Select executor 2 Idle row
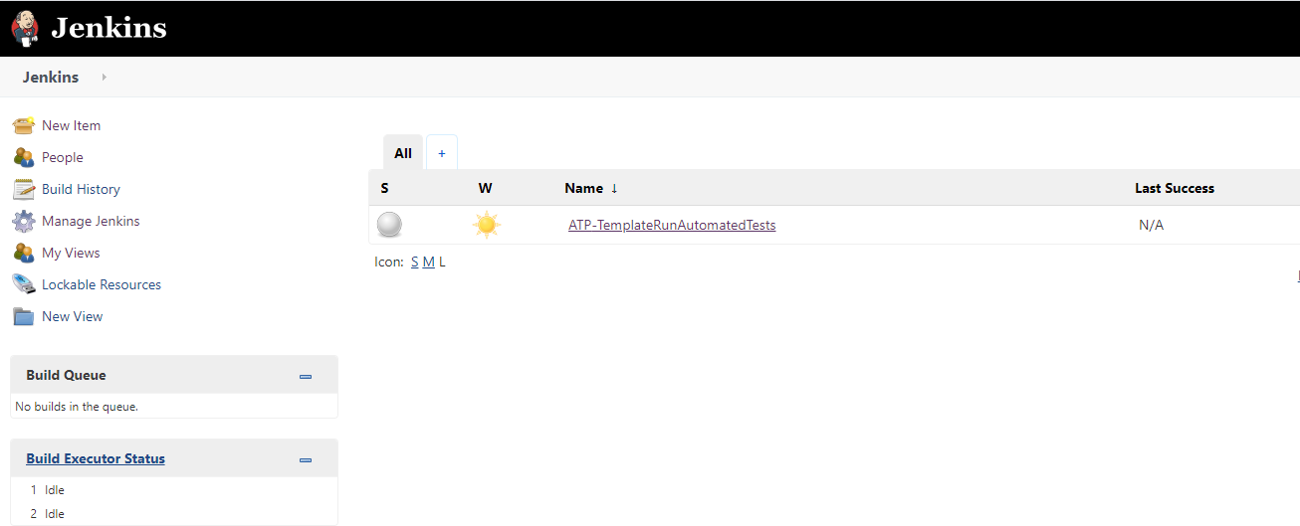The width and height of the screenshot is (1300, 526). pos(174,513)
